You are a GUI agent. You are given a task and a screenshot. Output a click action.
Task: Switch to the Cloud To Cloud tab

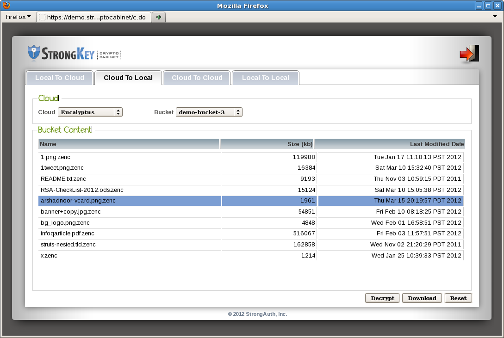(197, 78)
